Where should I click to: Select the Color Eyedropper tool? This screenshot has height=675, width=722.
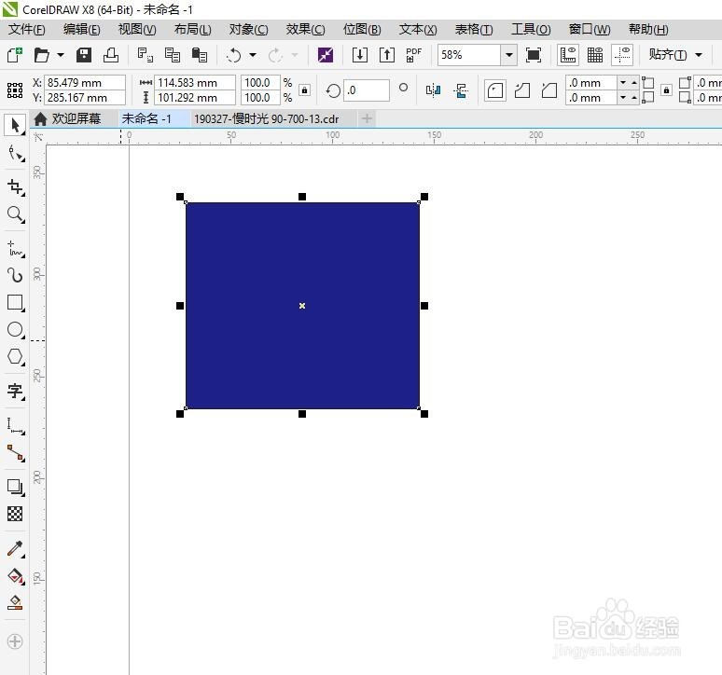coord(16,548)
